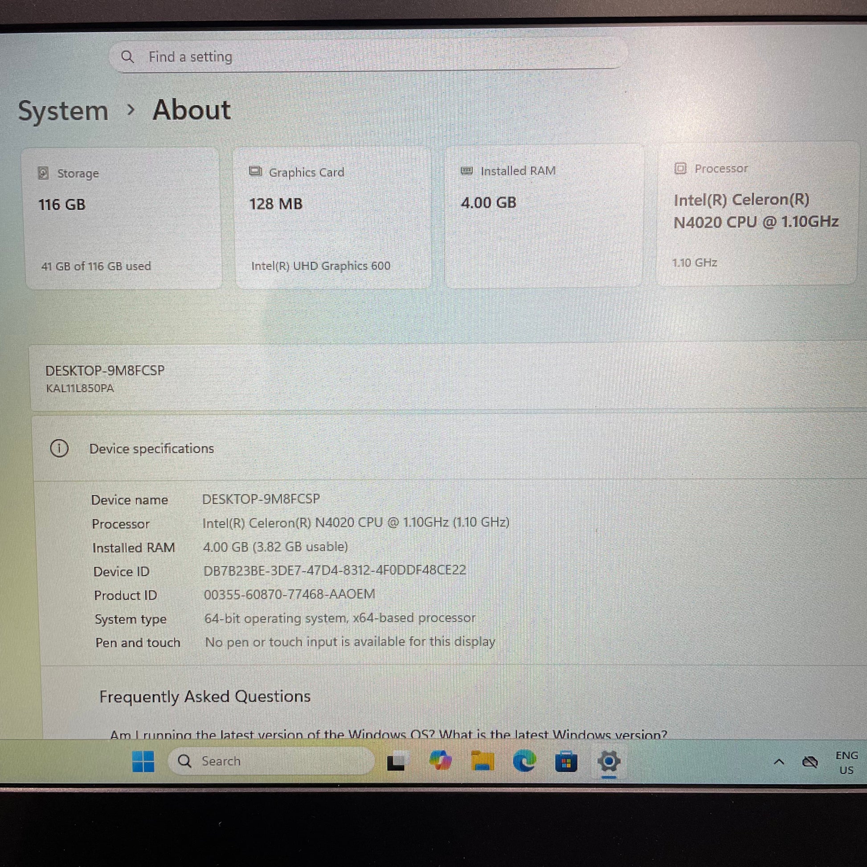Open the Graphics Card tile

tap(333, 218)
